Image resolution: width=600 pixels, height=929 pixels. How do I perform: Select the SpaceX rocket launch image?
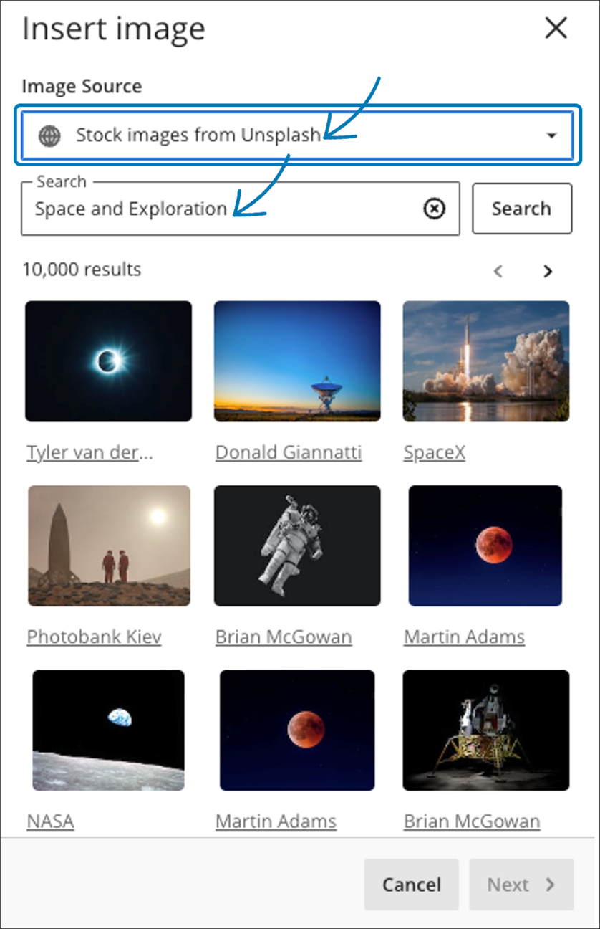[x=486, y=361]
